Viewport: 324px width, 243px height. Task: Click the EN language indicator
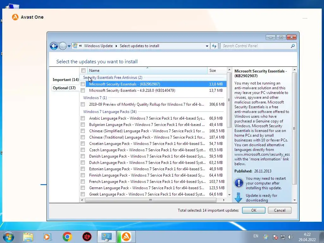point(256,236)
